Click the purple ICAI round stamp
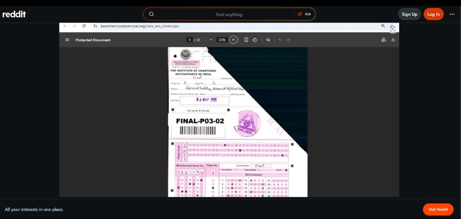461x219 pixels. coord(247,123)
